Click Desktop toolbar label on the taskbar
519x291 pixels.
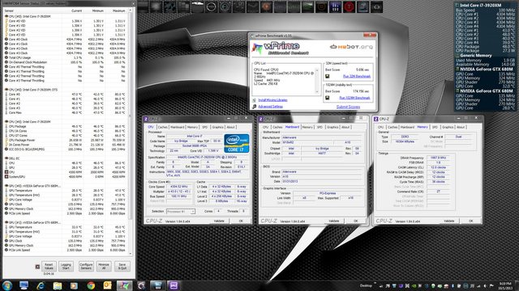(366, 285)
